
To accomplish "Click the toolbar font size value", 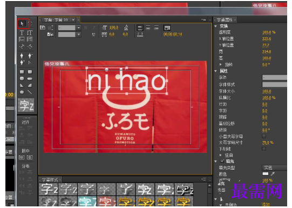I will coord(113,28).
